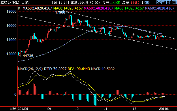Click the chart title 脂松香(BGR)<日线>
Screen dimensions: 177x111
[x=15, y=3]
